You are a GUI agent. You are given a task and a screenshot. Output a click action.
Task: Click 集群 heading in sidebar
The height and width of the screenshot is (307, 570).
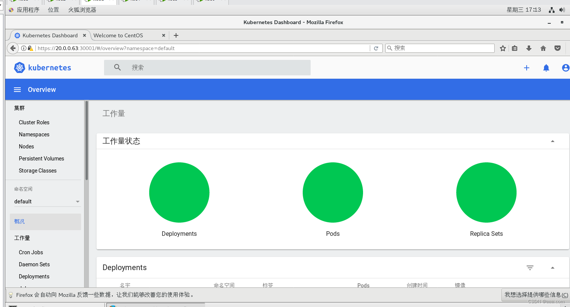tap(19, 108)
